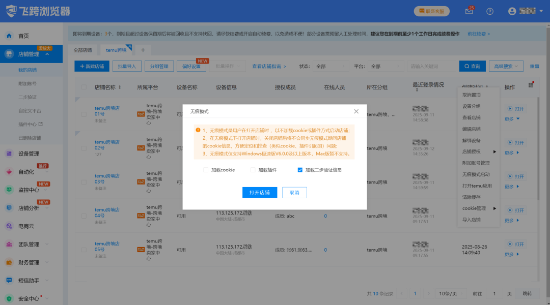The height and width of the screenshot is (305, 550).
Task: Click the help question mark icon
Action: [489, 11]
